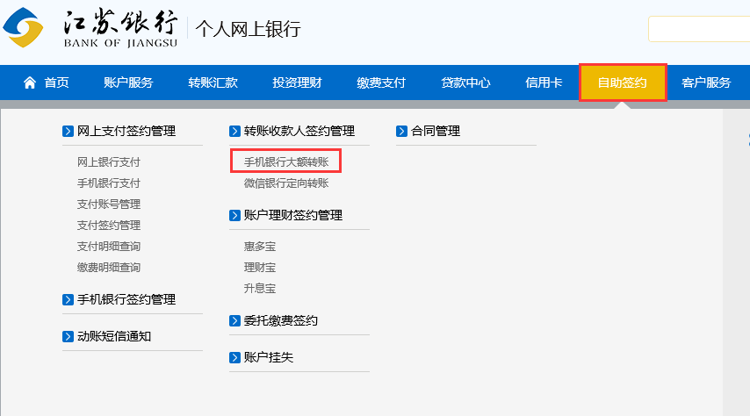Click arrow icon beside 合同管理
This screenshot has width=750, height=416.
pos(402,131)
